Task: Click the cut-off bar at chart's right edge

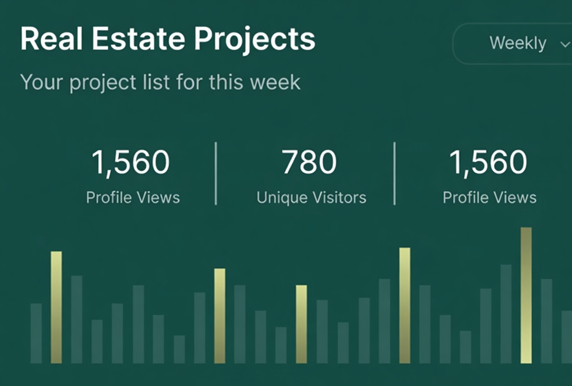Action: point(566,337)
